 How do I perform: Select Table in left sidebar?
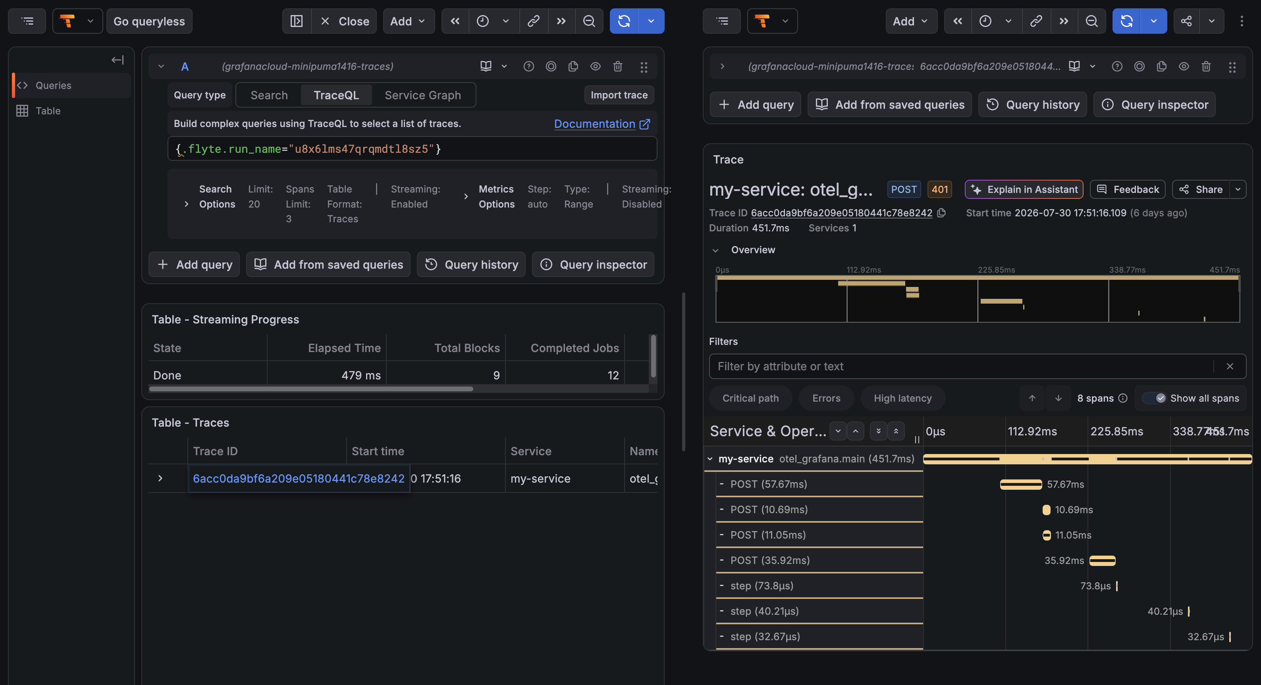(x=71, y=111)
